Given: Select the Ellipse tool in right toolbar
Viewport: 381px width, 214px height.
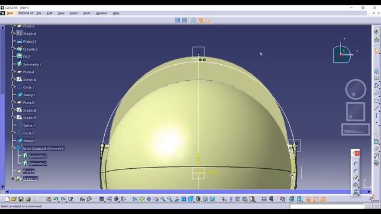Looking at the screenshot, I should pyautogui.click(x=376, y=100).
